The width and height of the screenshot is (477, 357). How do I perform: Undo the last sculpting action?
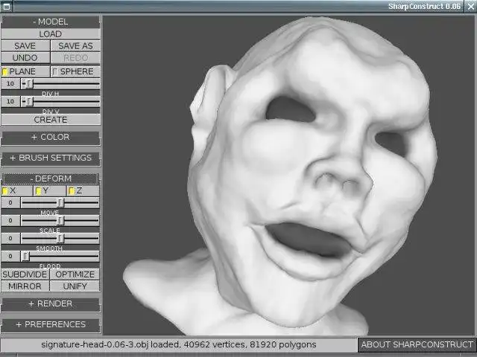click(x=25, y=58)
